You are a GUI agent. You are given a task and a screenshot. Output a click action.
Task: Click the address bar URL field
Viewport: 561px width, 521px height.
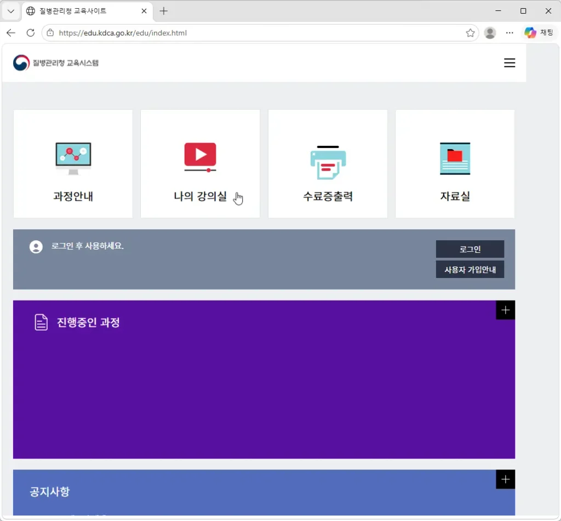(x=260, y=33)
